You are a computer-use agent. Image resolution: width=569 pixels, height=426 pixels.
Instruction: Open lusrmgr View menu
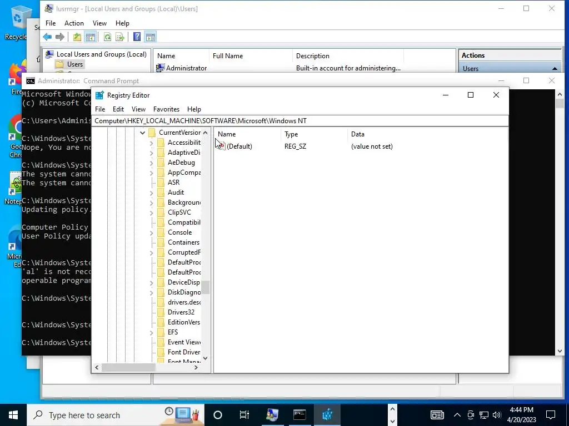[99, 23]
